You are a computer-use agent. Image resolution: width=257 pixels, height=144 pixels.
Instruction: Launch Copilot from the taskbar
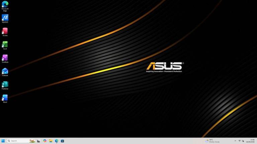pos(45,141)
